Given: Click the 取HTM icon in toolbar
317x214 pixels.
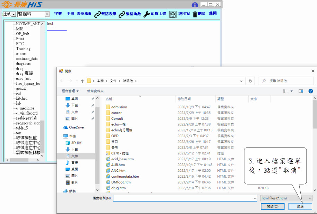Looking at the screenshot, I should [172, 14].
